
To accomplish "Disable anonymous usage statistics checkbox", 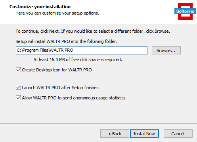I will tap(18, 98).
